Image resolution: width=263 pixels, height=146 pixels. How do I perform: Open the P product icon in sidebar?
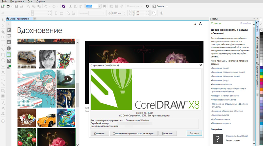(9, 61)
